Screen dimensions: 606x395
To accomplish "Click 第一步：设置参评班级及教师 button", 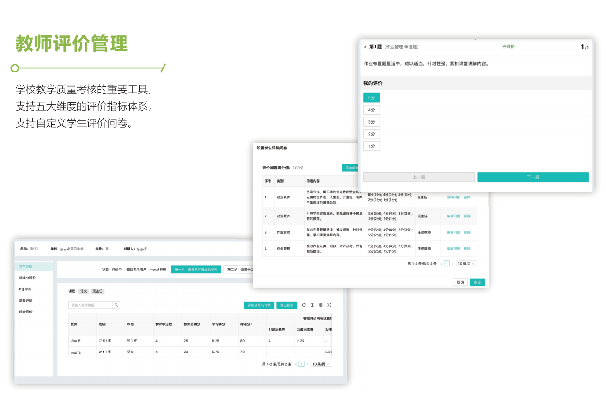I will point(196,270).
